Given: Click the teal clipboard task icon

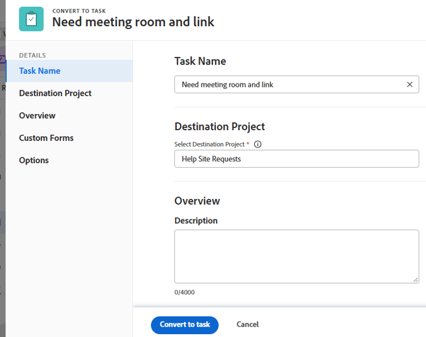Looking at the screenshot, I should 31,19.
